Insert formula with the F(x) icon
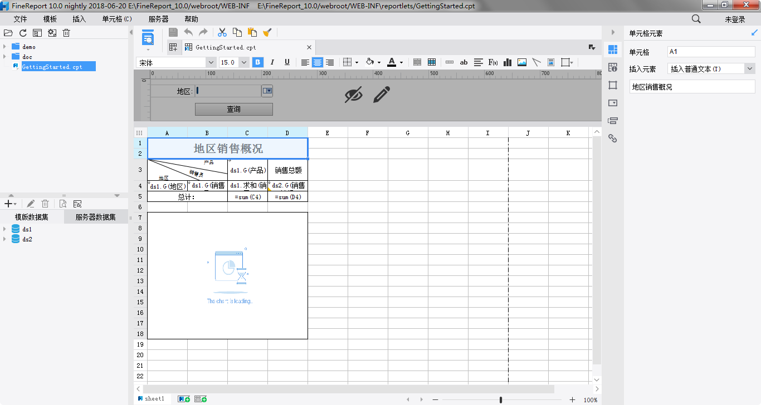 coord(493,62)
